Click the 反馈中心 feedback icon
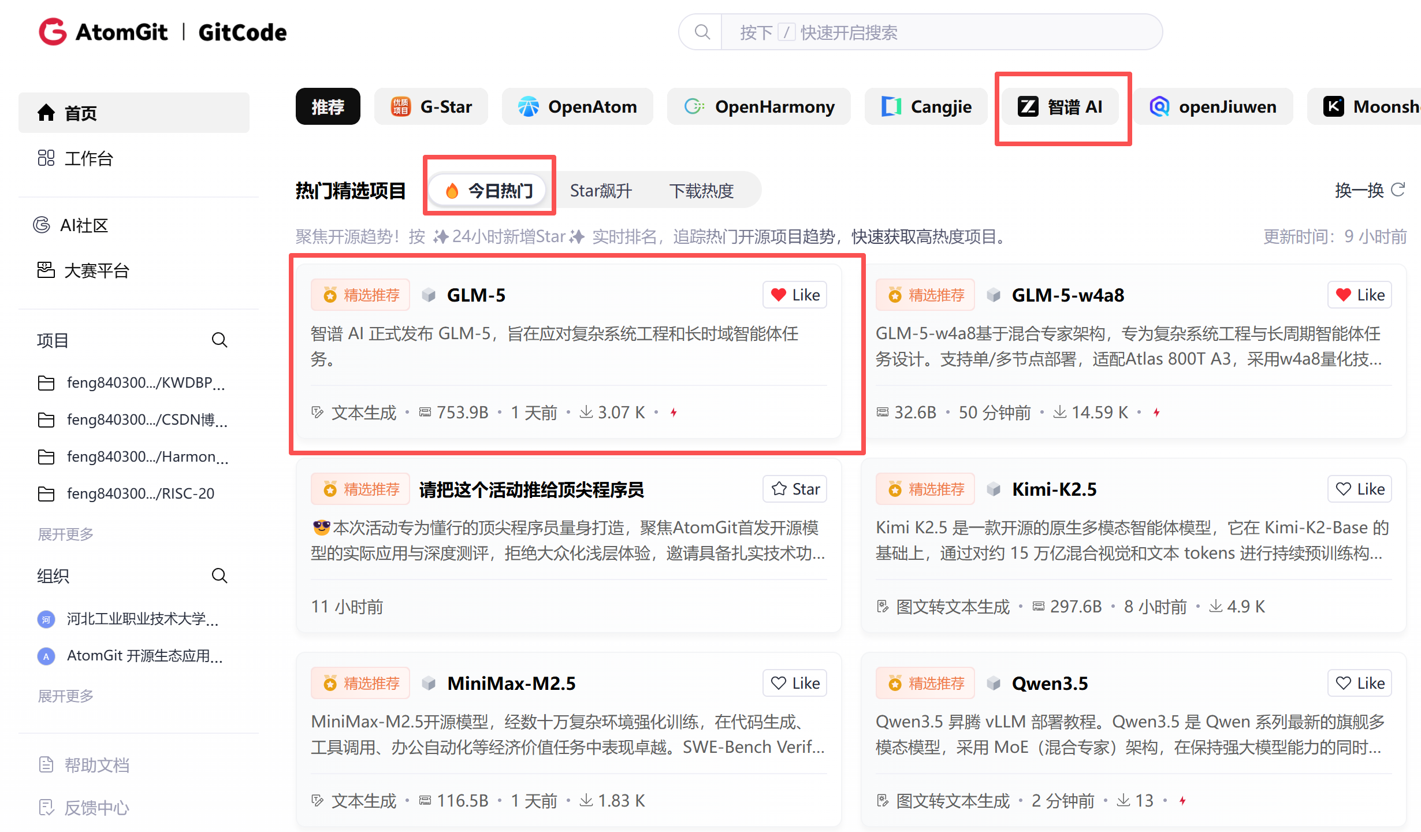Screen dimensions: 1421x832 (x=46, y=807)
